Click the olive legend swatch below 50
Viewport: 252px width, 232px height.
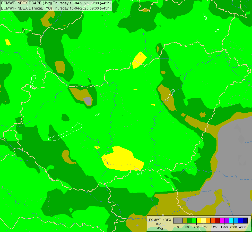pos(185,220)
